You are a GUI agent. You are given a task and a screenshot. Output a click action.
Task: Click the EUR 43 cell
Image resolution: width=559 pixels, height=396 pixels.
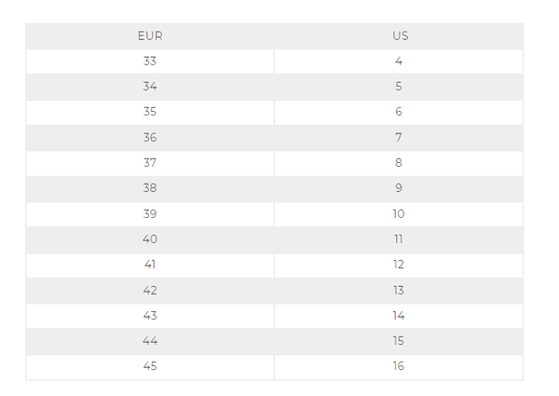(150, 316)
